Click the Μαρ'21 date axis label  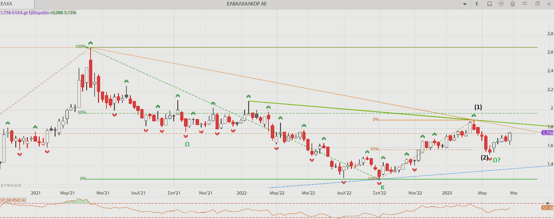[67, 193]
